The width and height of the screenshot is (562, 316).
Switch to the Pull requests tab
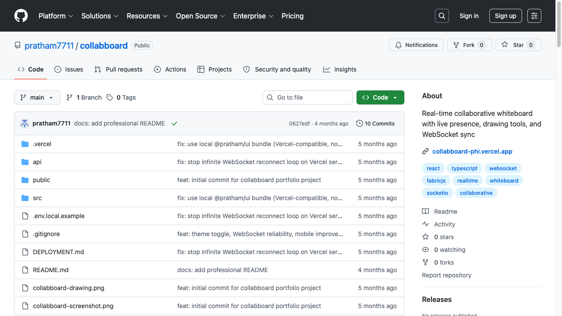[119, 69]
